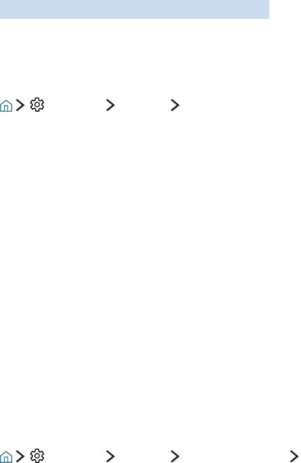Go home via the bottom breadcrumb house icon
The height and width of the screenshot is (463, 301).
(6, 456)
